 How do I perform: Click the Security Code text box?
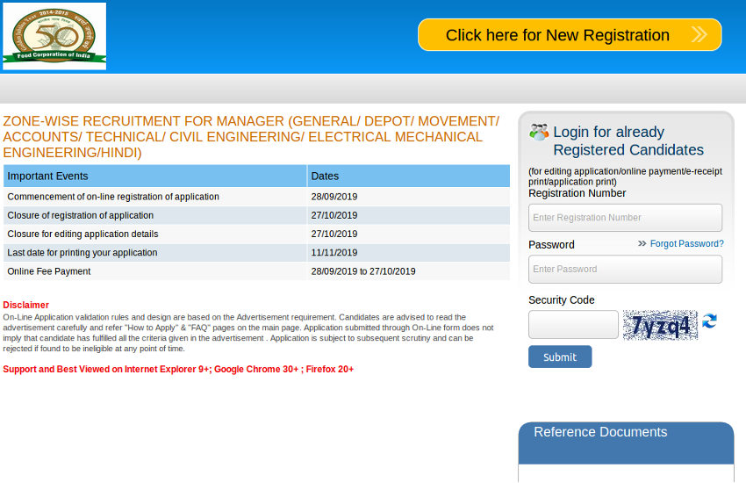tap(573, 325)
